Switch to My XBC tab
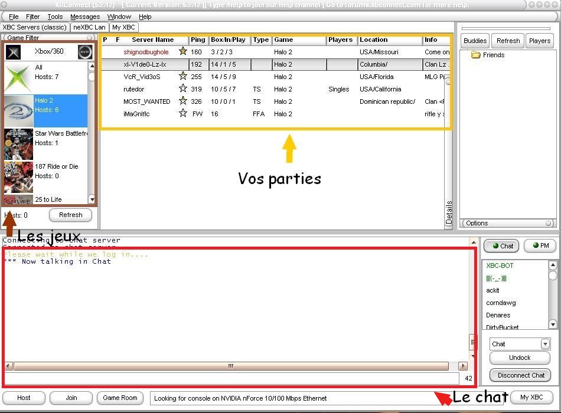 pos(123,27)
